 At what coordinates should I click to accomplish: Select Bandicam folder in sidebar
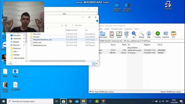pyautogui.click(x=17, y=48)
